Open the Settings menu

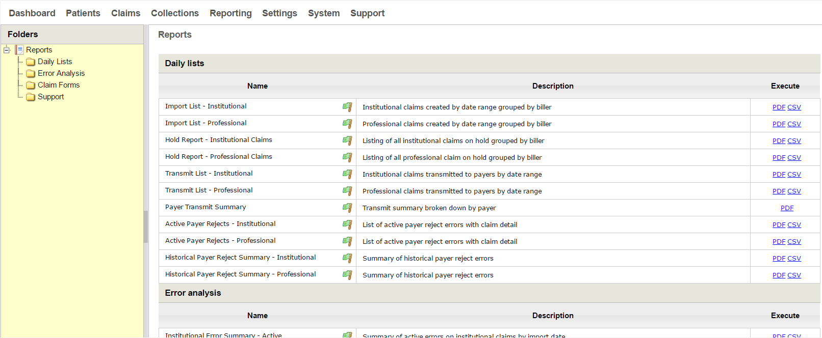tap(279, 13)
